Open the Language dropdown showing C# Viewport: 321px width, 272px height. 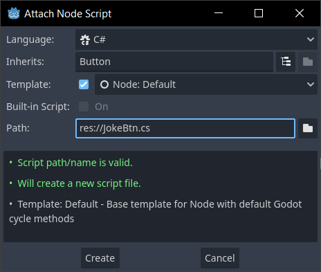tap(196, 39)
